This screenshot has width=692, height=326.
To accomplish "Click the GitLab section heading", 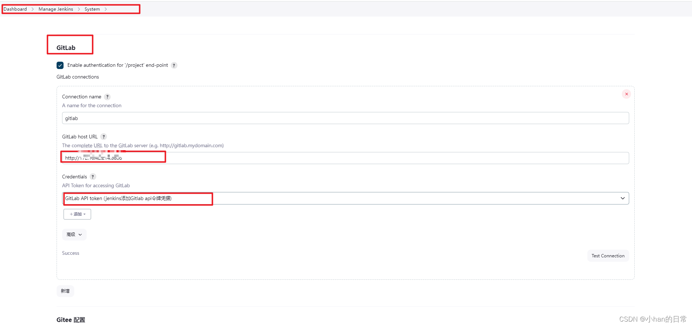I will point(66,48).
